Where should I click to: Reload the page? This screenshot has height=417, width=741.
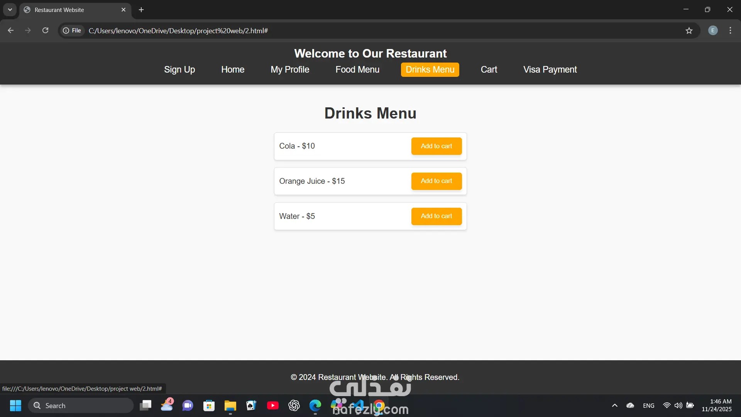pos(45,31)
